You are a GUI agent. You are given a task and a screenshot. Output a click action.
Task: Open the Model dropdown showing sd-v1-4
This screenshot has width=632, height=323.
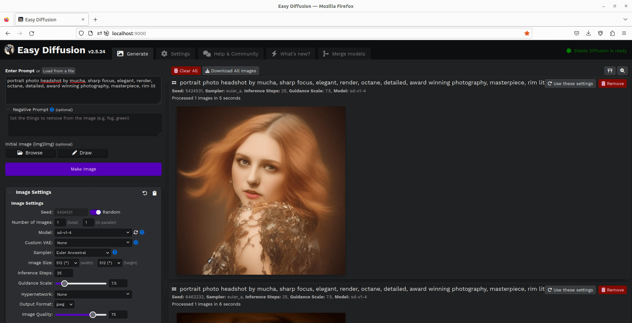click(x=93, y=232)
